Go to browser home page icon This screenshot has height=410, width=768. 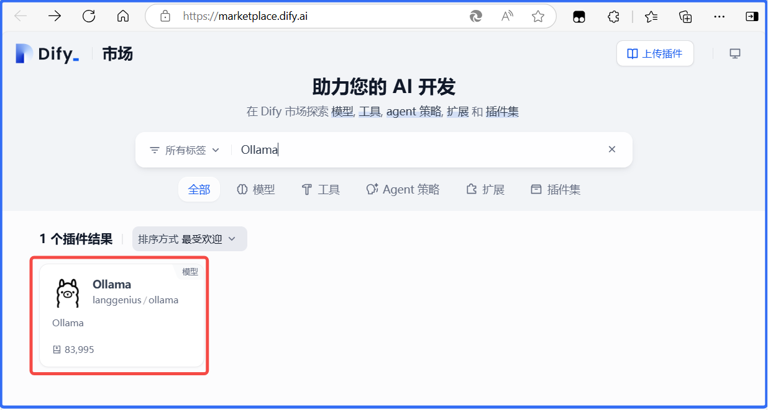click(123, 16)
